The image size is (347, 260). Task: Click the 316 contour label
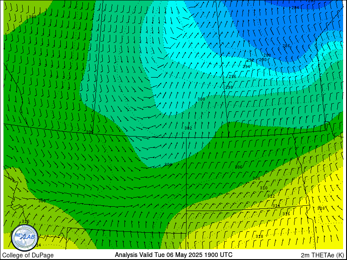pyautogui.click(x=286, y=214)
